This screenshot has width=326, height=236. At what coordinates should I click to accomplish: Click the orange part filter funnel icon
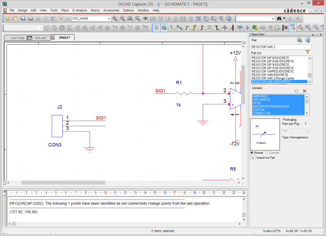308,52
